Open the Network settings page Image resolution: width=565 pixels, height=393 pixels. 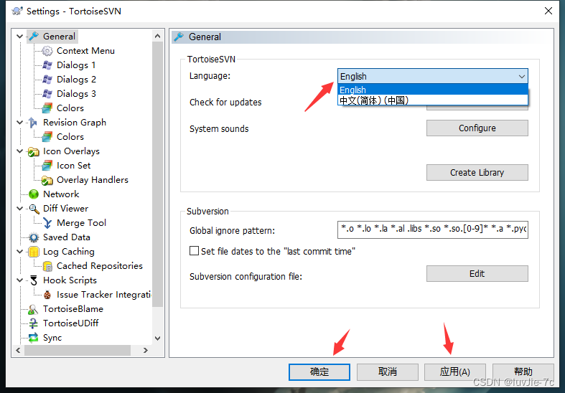point(61,194)
